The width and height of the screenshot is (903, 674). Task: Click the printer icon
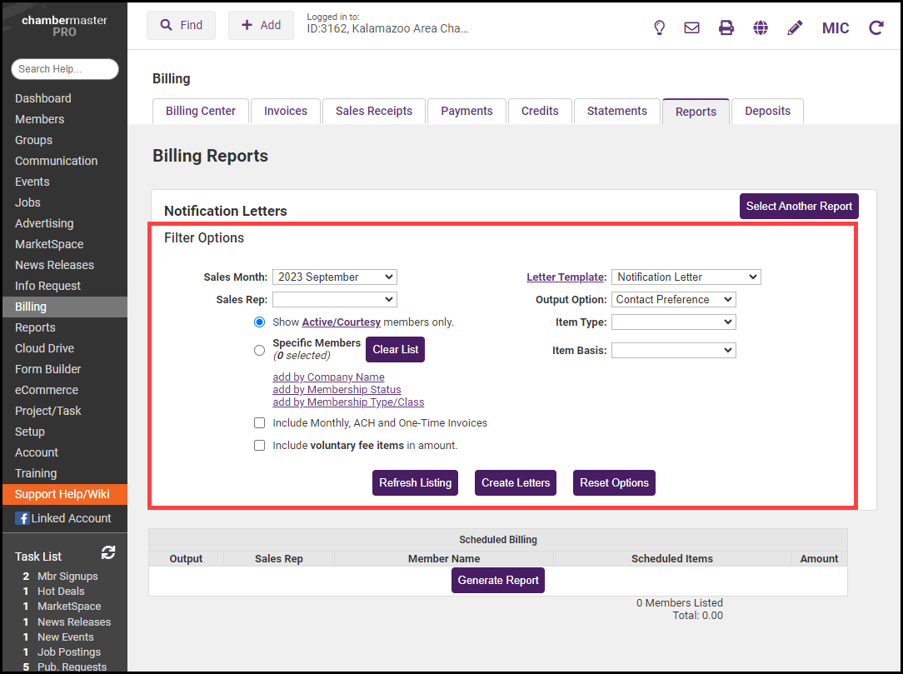point(726,27)
